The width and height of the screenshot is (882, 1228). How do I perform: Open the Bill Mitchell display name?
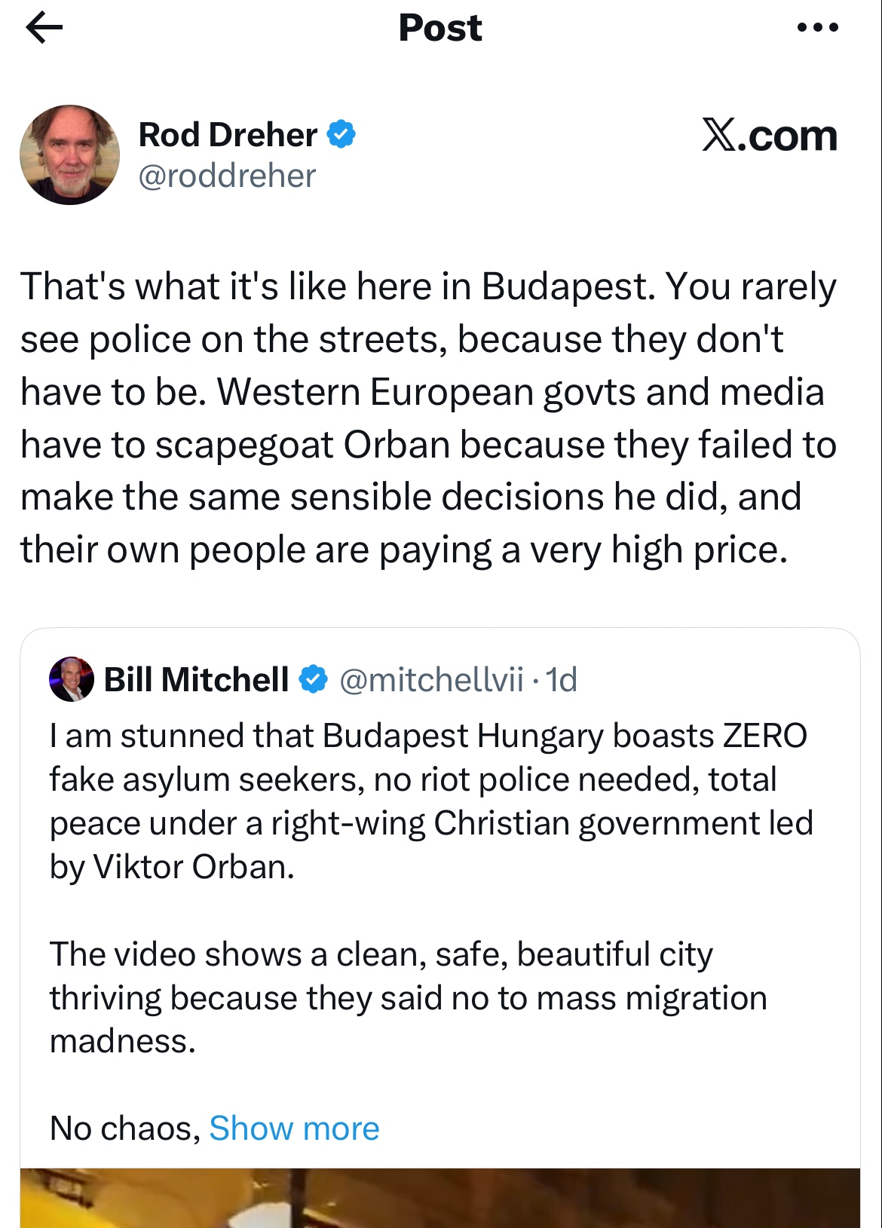[196, 679]
